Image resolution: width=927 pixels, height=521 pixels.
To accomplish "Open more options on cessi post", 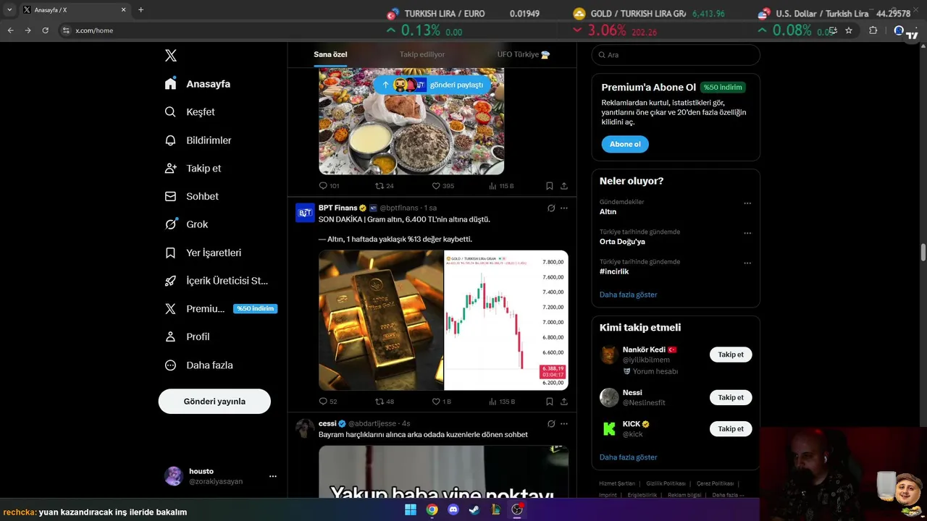I will [x=564, y=424].
